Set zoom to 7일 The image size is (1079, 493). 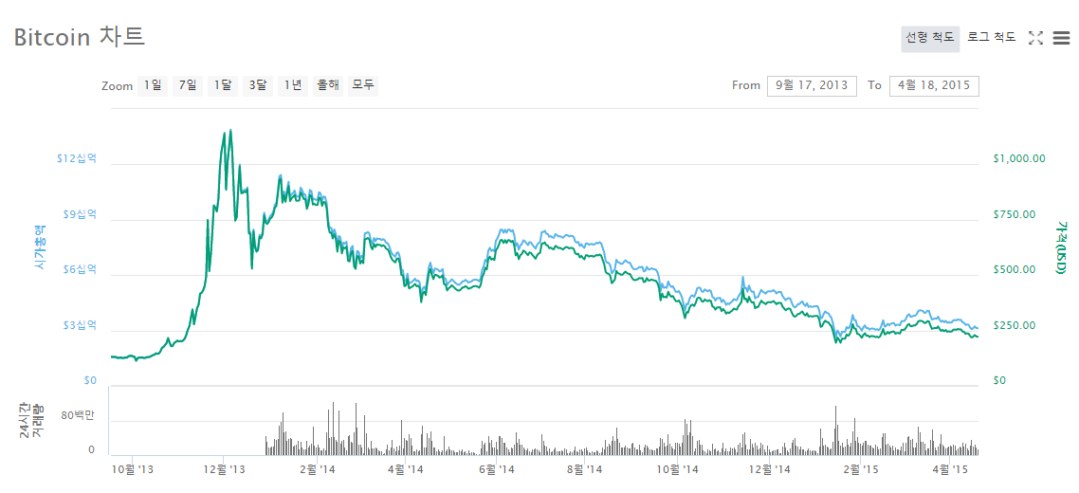187,85
